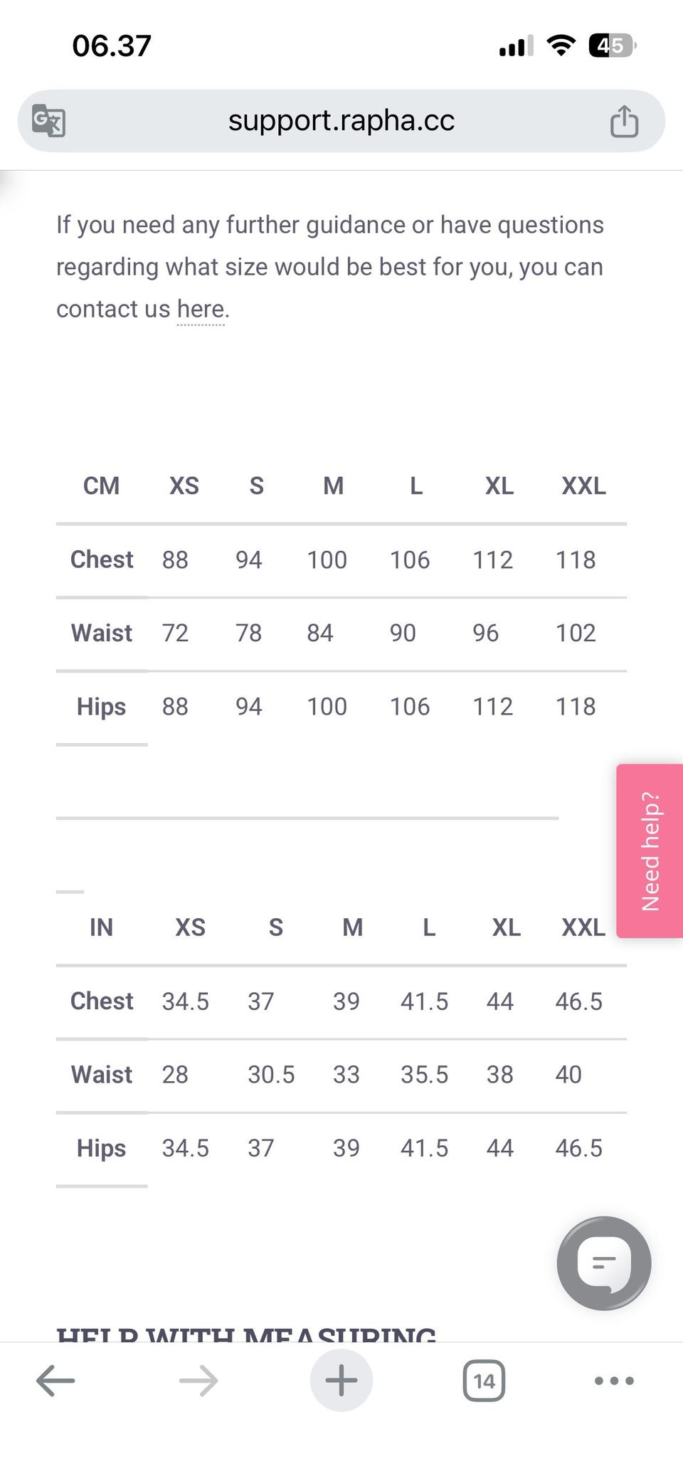
Task: Tap the CM table header
Action: tap(101, 486)
